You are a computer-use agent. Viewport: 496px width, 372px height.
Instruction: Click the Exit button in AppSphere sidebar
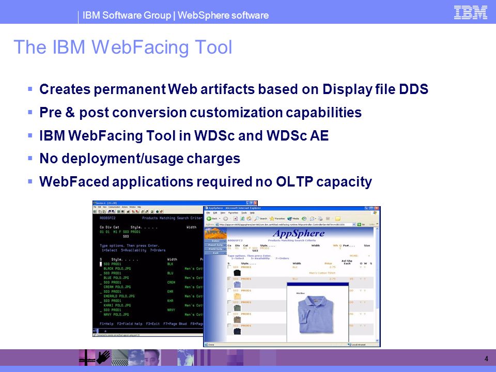coord(215,253)
